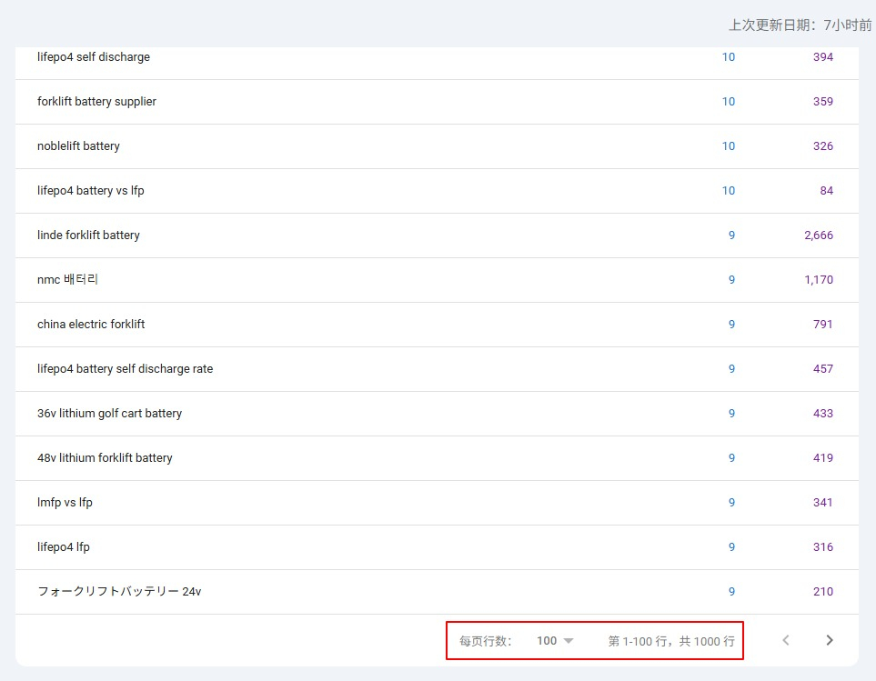Open the 'nmc 배터리' query row
This screenshot has width=876, height=681.
[67, 280]
